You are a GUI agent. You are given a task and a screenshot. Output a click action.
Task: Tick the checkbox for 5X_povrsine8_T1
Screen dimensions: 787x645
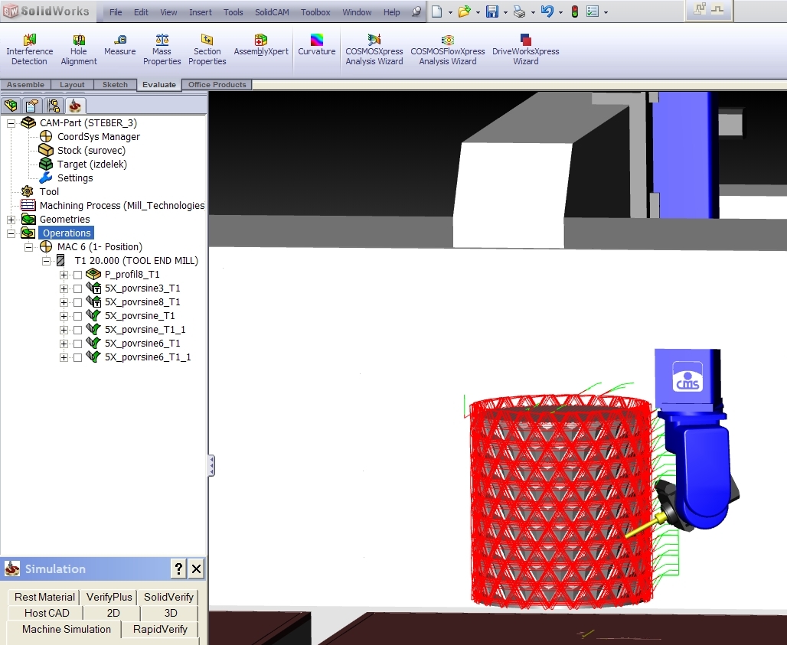pos(78,302)
